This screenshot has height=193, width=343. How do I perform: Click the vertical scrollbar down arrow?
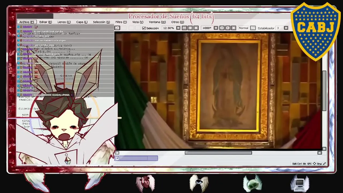coord(324,149)
